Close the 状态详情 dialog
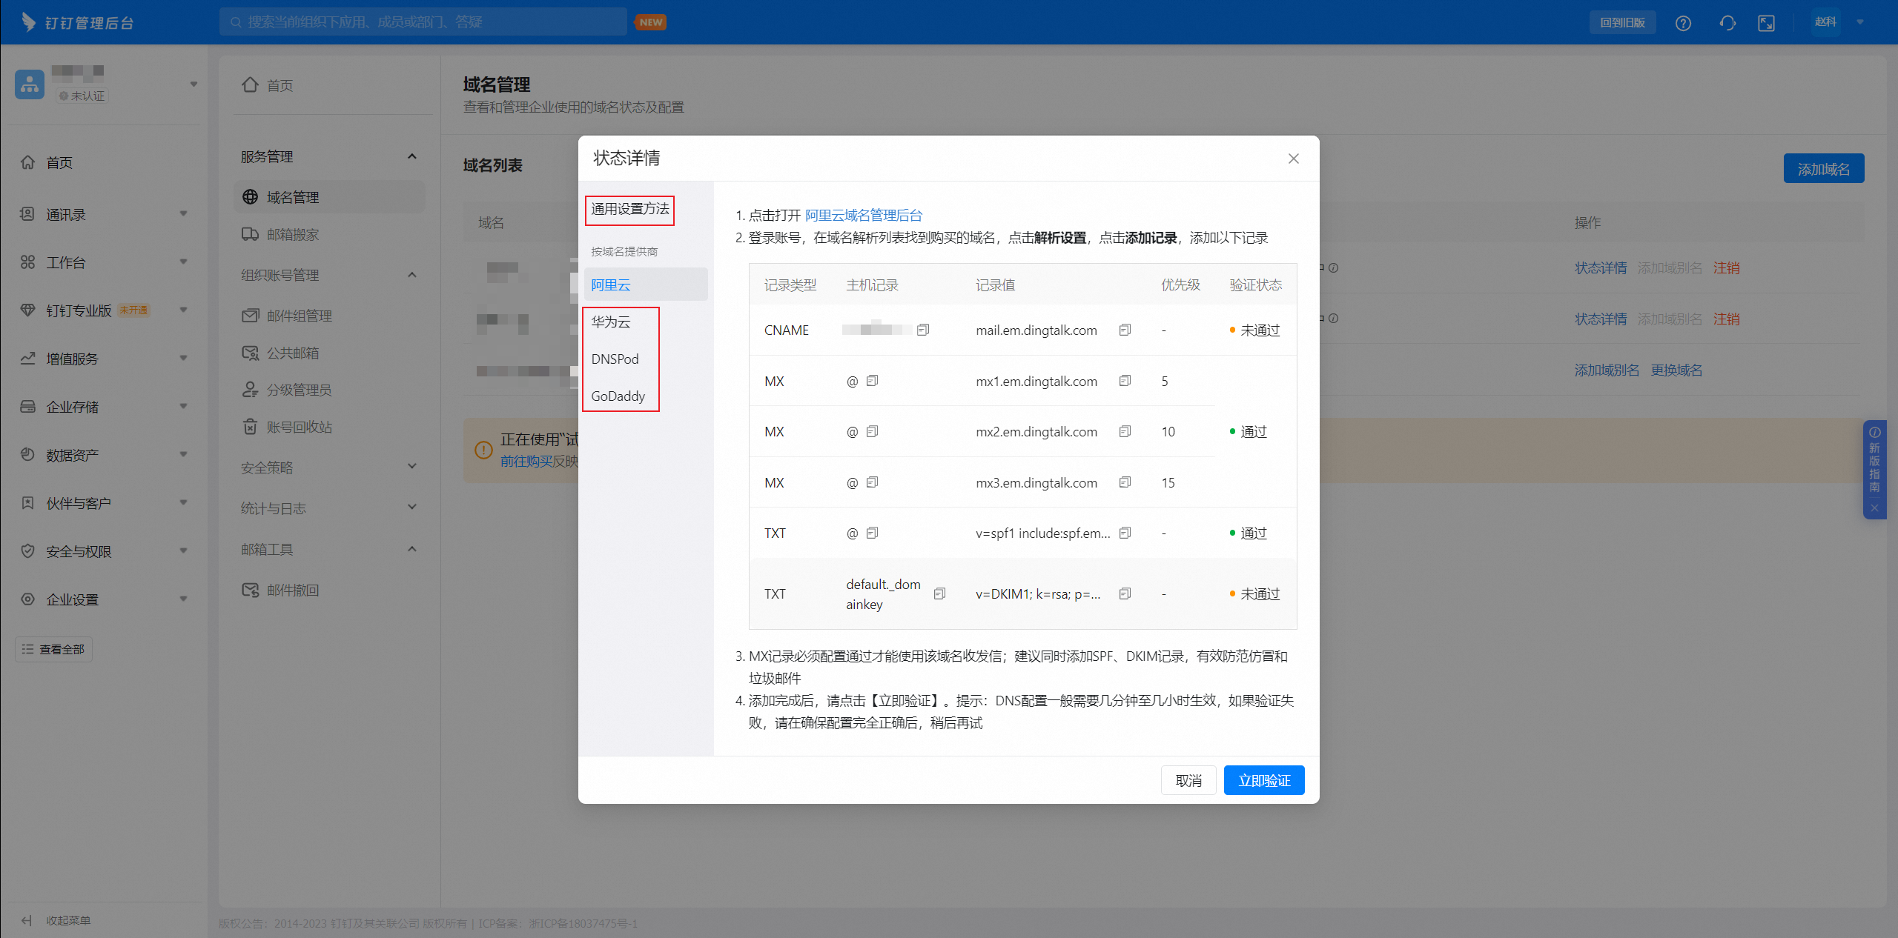The image size is (1898, 938). click(x=1294, y=159)
